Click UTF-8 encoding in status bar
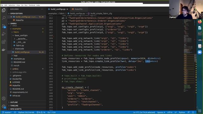203x114 pixels. point(170,112)
